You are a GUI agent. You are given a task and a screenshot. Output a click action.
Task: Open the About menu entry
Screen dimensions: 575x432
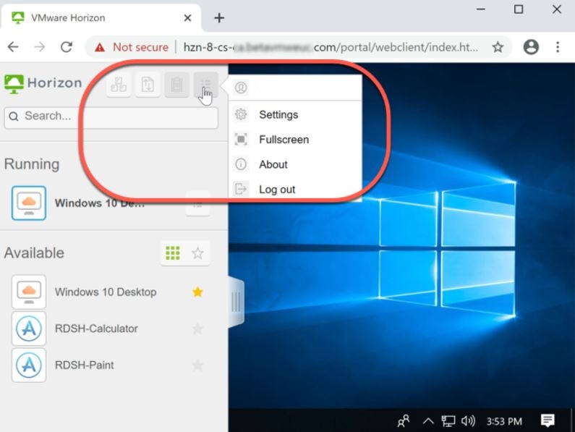tap(273, 164)
